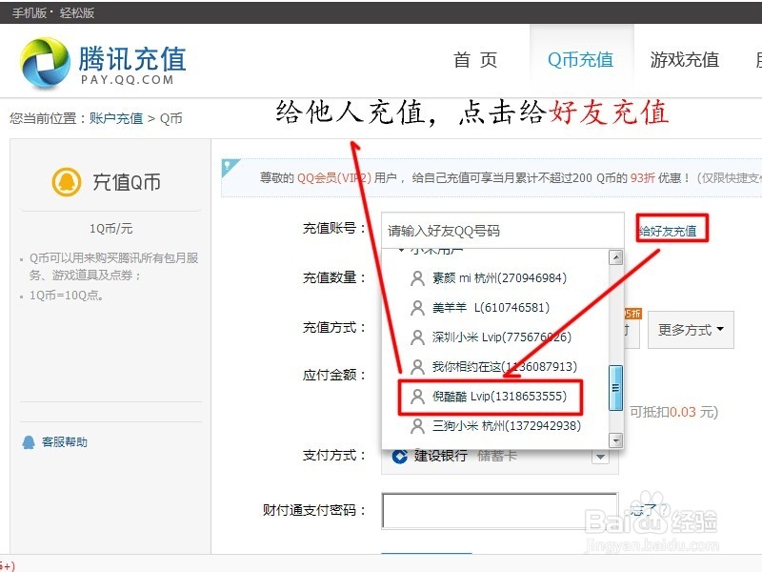Switch to the 游戏充值 tab
The height and width of the screenshot is (572, 762).
pyautogui.click(x=685, y=59)
